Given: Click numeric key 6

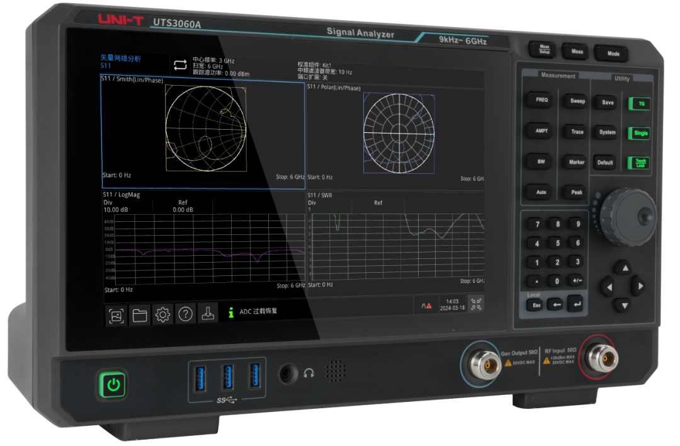Looking at the screenshot, I should click(577, 243).
